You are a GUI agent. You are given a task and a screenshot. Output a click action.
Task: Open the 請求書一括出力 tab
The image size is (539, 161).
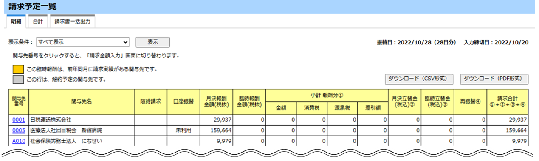click(72, 22)
